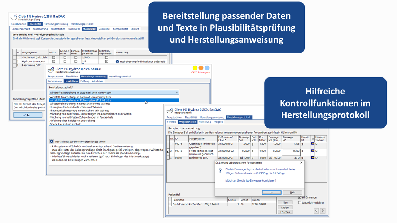Image resolution: width=397 pixels, height=223 pixels.
Task: Click Nein in the Ist-Einwaage dialog
Action: 292,192
